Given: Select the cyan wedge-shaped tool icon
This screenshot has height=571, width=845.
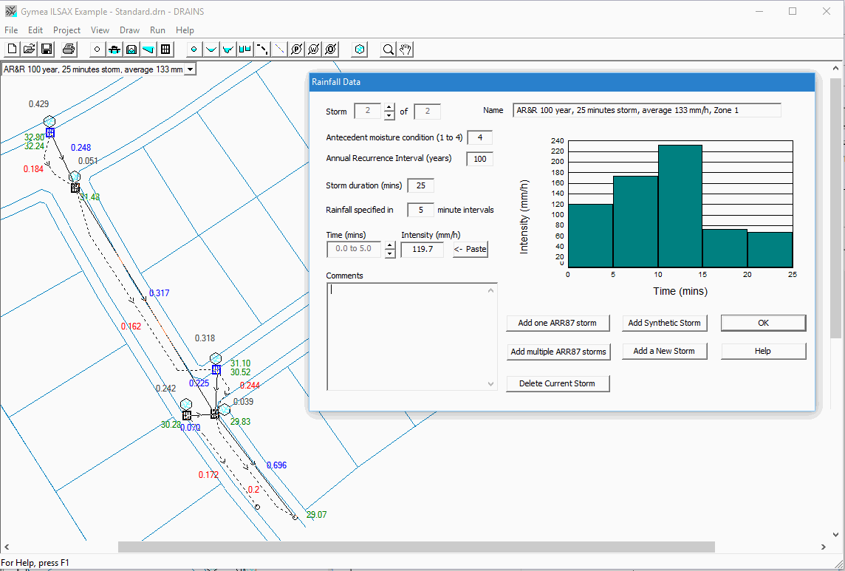Looking at the screenshot, I should click(x=148, y=49).
